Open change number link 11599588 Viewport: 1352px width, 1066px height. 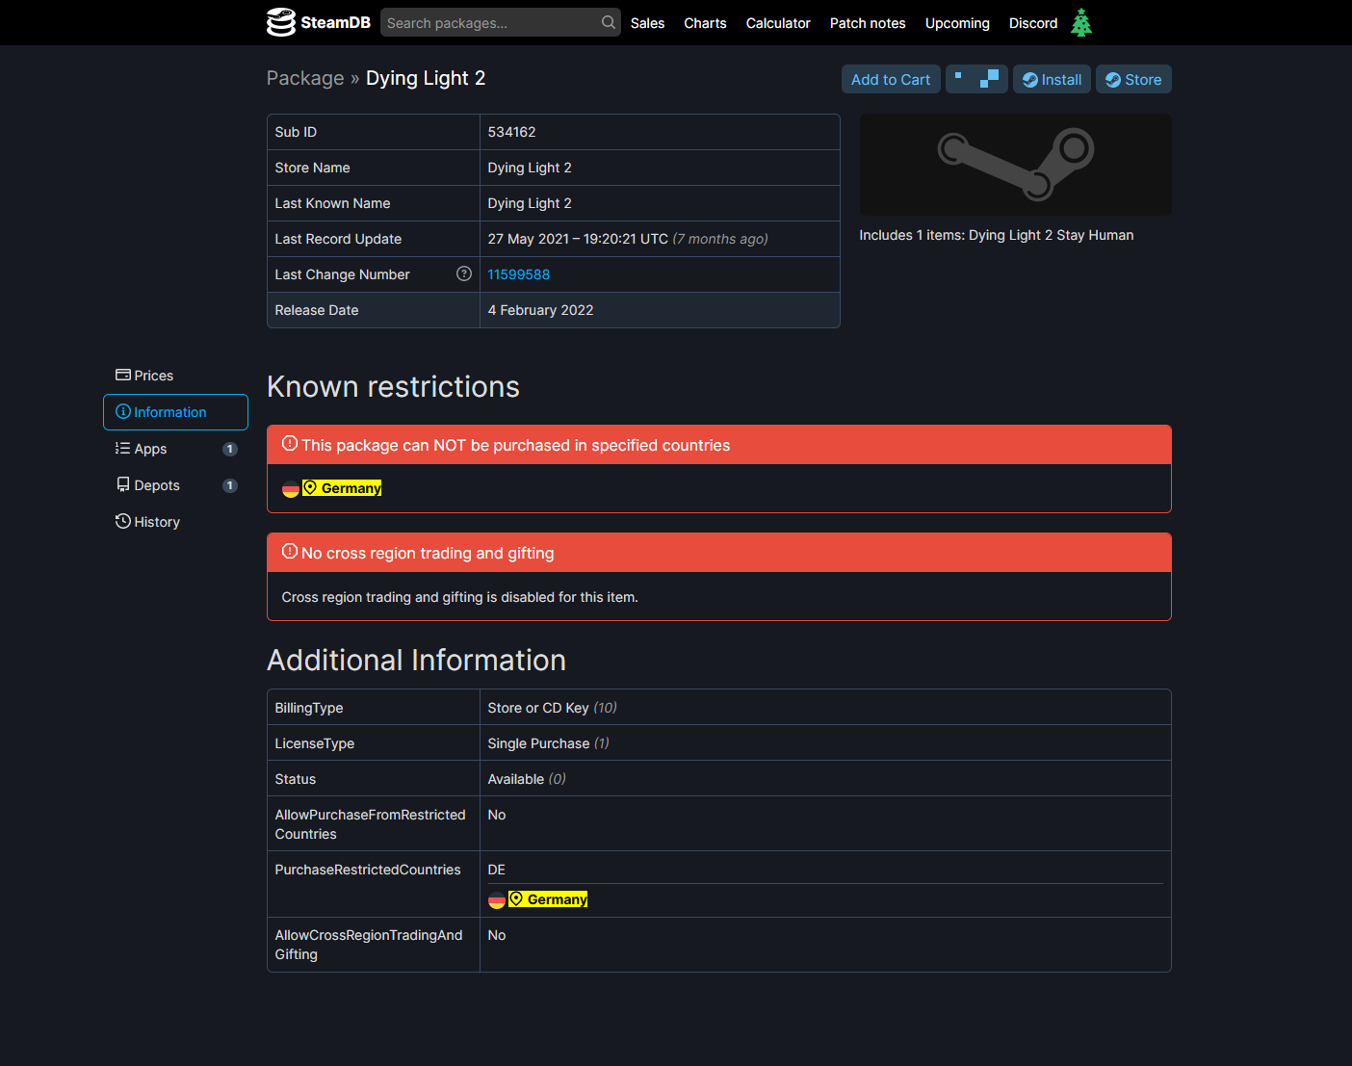click(519, 274)
